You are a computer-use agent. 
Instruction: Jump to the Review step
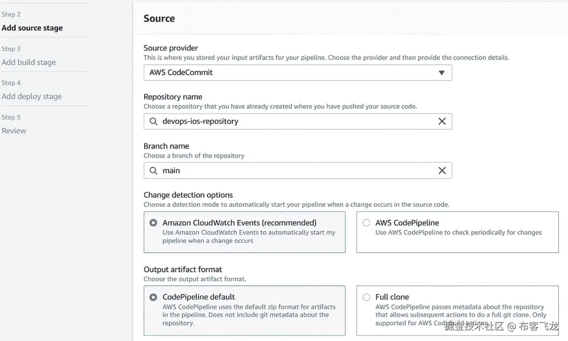pyautogui.click(x=14, y=131)
